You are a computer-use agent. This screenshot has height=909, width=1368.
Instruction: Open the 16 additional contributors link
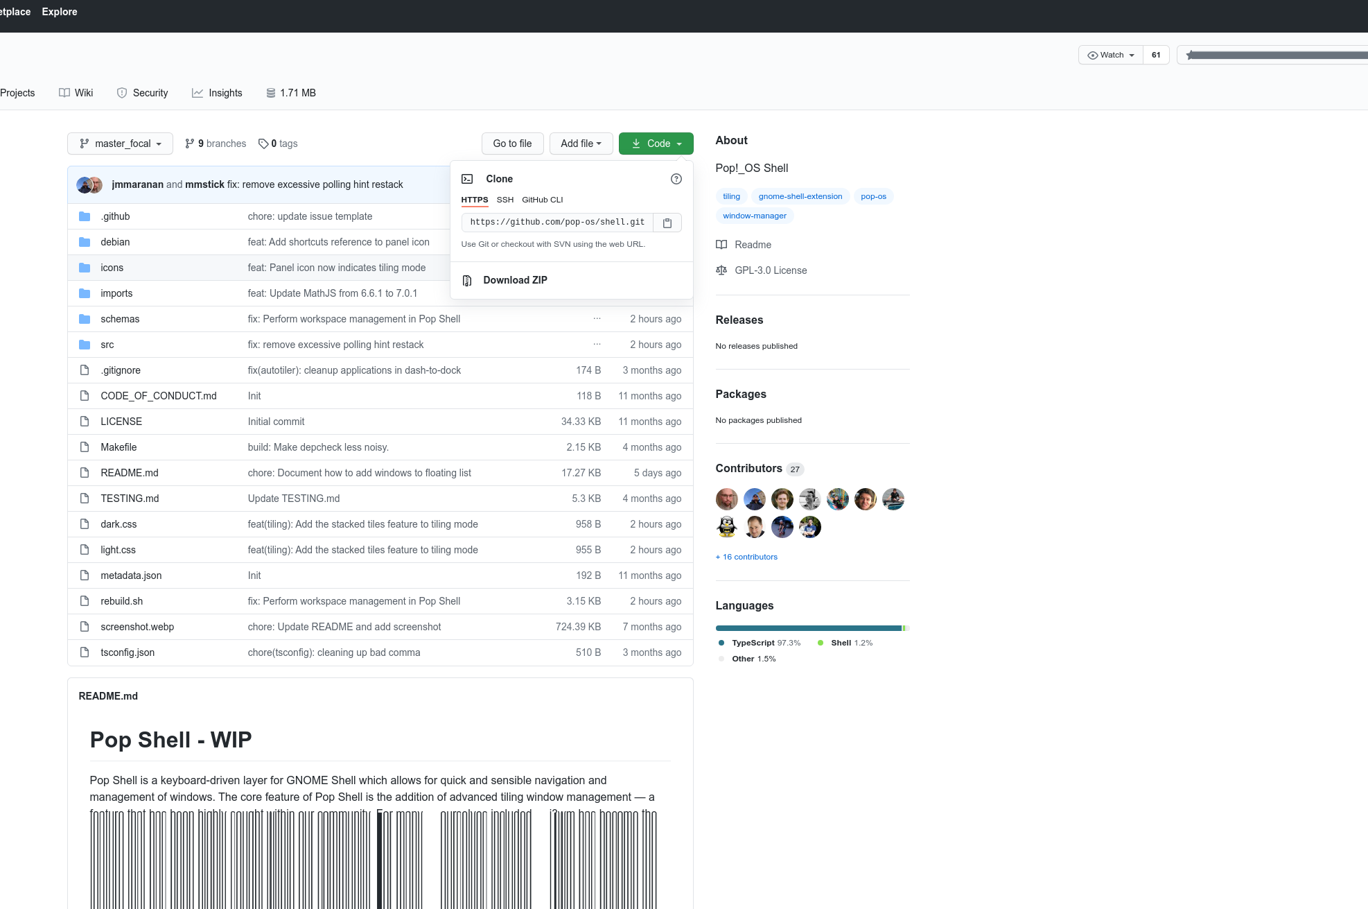tap(746, 557)
